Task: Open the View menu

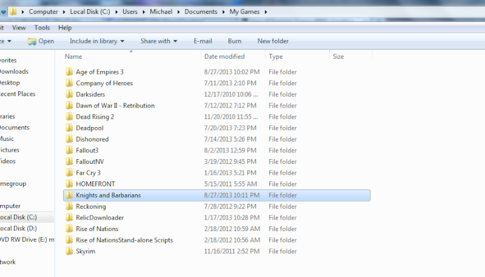Action: click(x=19, y=28)
